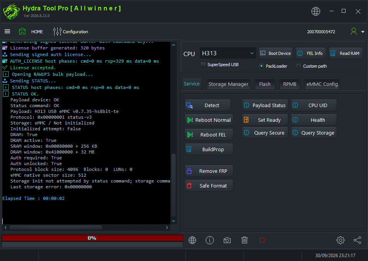The image size is (368, 261).
Task: Click the 'Last storage error: 0x00000000' line
Action: point(51,187)
